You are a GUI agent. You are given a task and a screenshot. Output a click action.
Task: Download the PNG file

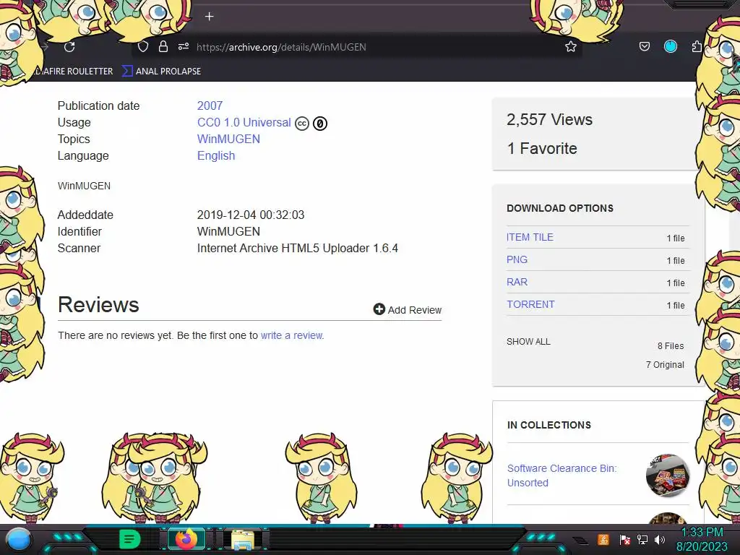(x=517, y=259)
